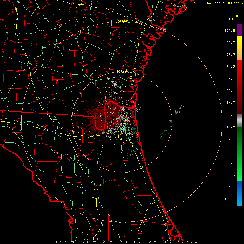Click the -32.0 legend value

(x=230, y=139)
